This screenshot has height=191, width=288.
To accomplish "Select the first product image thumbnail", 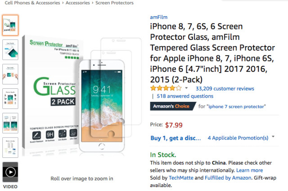I will pyautogui.click(x=10, y=26).
